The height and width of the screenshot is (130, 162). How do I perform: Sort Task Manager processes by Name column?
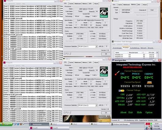(121, 52)
